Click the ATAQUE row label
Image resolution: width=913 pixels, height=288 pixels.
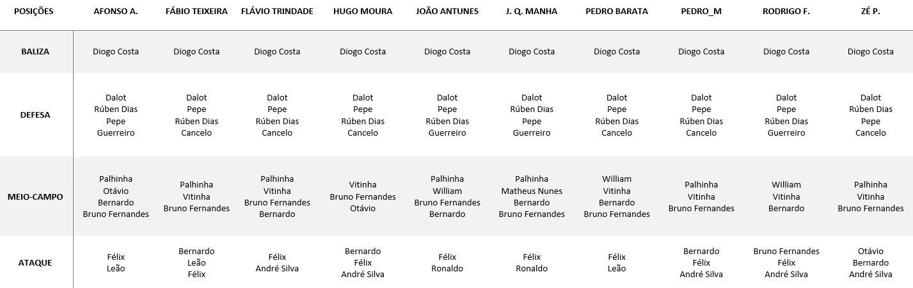click(x=36, y=262)
